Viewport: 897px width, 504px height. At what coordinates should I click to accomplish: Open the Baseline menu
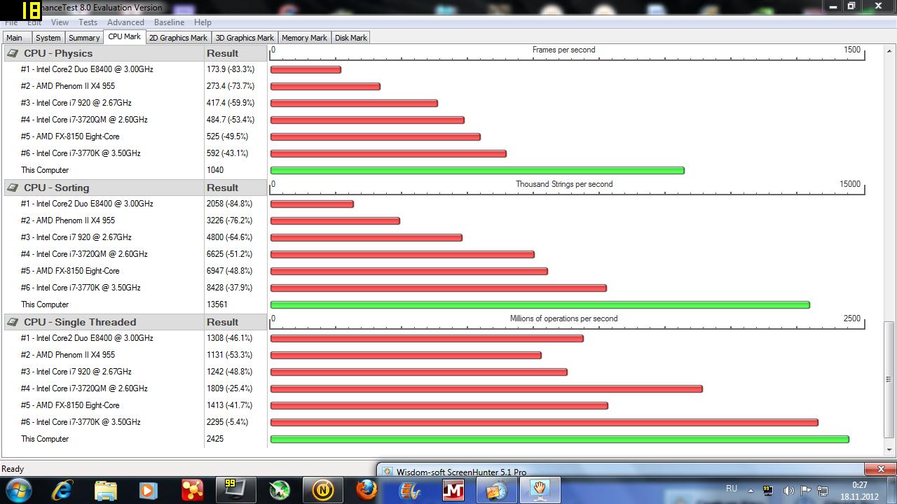(169, 22)
